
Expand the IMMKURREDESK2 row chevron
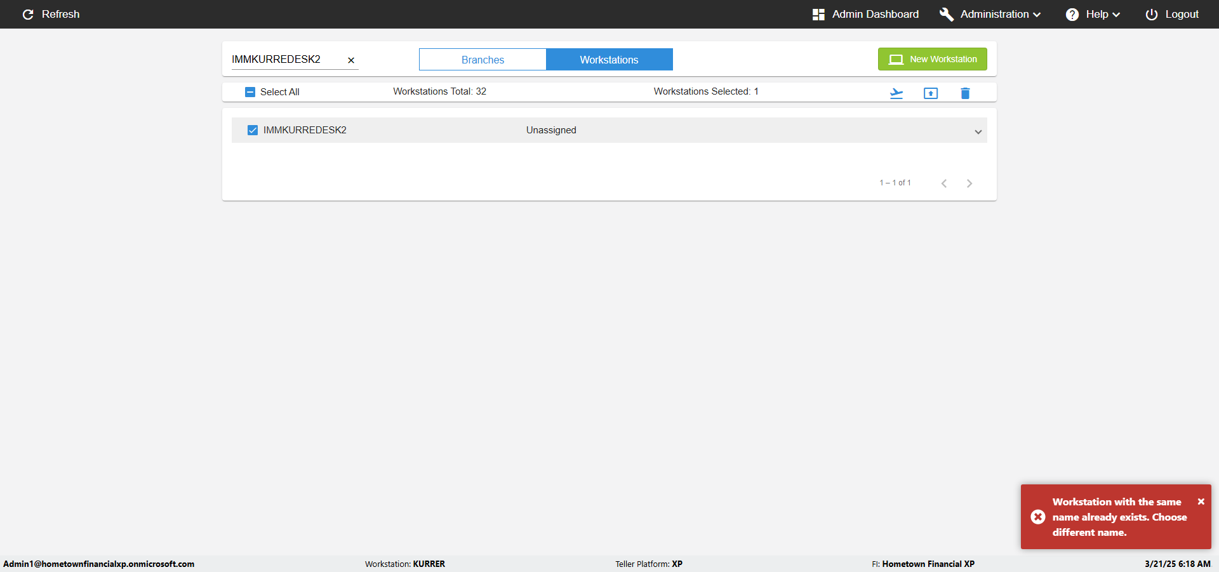978,131
